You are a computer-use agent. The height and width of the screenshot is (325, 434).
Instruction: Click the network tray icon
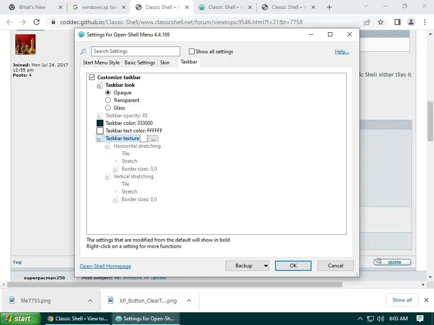[x=370, y=319]
